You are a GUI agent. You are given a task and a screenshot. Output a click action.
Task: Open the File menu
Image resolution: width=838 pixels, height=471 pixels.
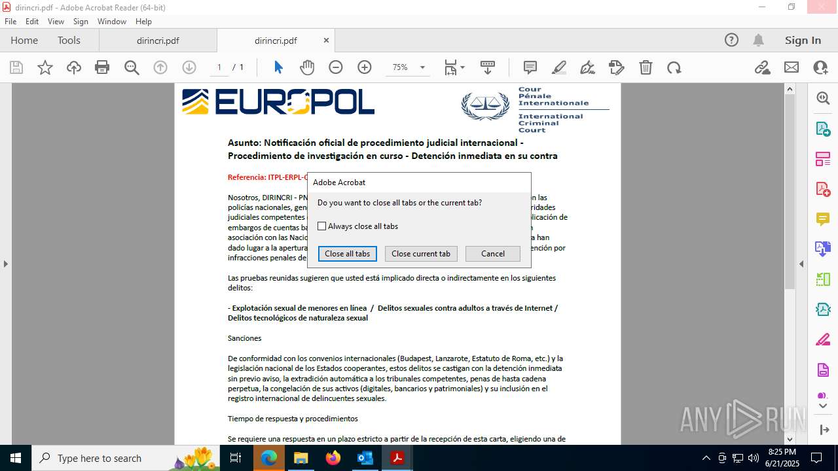point(10,22)
